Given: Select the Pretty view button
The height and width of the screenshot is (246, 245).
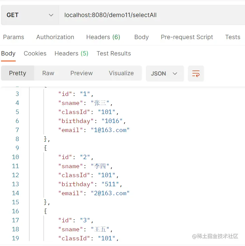Looking at the screenshot, I should click(x=18, y=73).
